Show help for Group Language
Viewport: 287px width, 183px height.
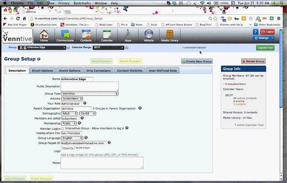[86, 138]
